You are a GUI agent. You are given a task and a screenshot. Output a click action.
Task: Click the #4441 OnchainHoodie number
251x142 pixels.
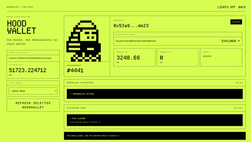[75, 71]
